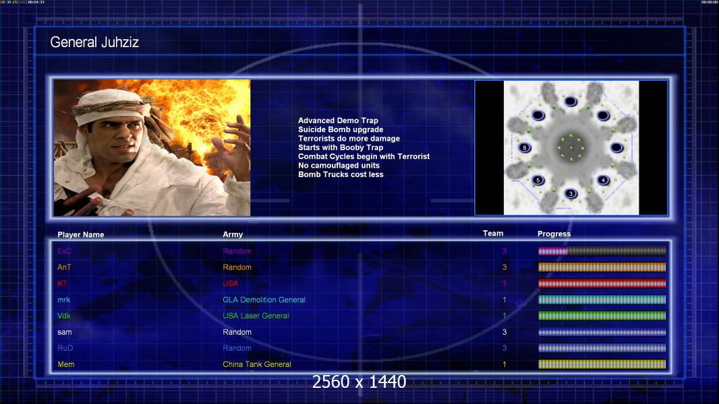Screen dimensions: 719x404
Task: Click the Army column header
Action: coord(233,235)
